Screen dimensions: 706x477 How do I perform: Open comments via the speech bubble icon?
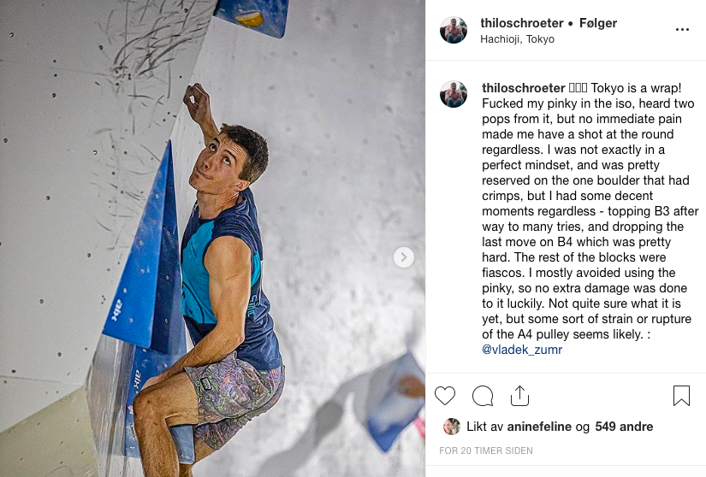coord(483,396)
